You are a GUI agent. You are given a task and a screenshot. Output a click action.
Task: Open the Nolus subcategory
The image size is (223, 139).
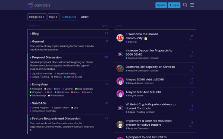(x=75, y=92)
